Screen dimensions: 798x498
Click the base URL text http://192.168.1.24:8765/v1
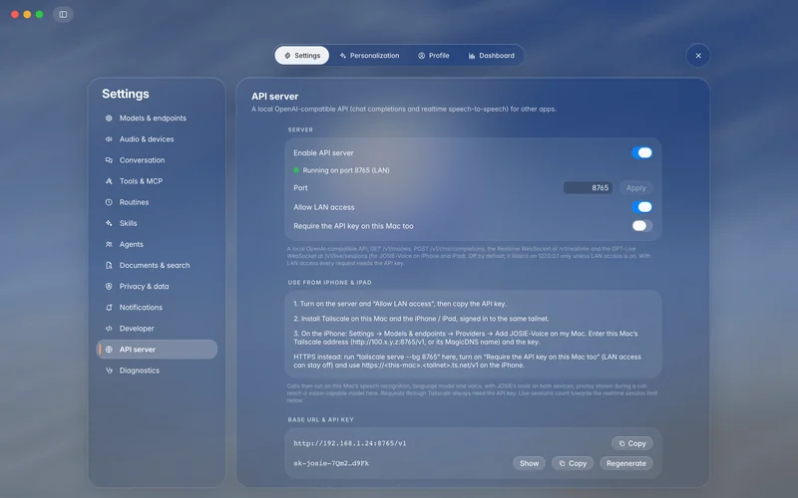350,443
